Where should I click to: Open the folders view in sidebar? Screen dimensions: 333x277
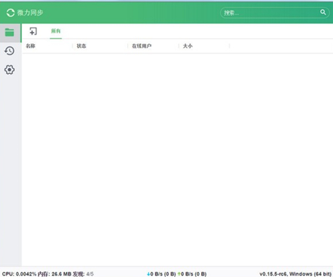9,33
